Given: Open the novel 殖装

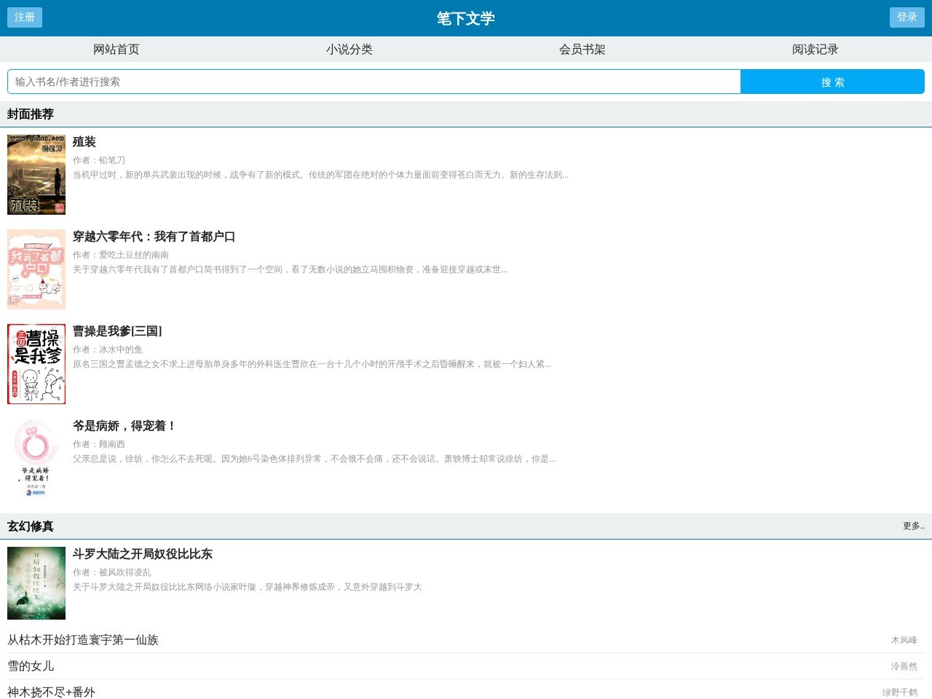Looking at the screenshot, I should 85,142.
